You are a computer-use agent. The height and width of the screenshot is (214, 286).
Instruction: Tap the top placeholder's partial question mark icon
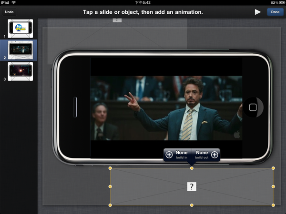pos(117,20)
